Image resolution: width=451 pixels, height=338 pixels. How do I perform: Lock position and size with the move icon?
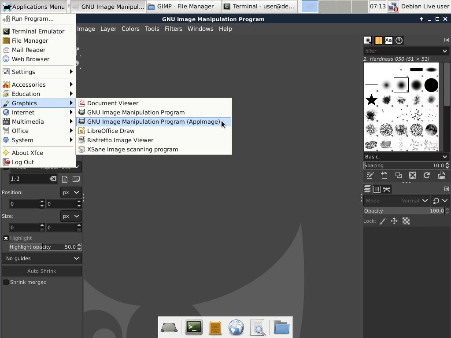coord(394,221)
